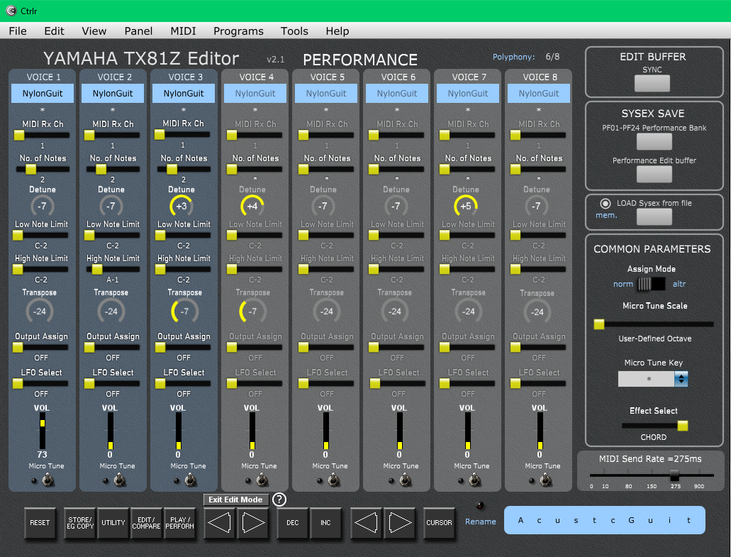Click the first right arrow navigation button
The image size is (731, 557).
click(253, 523)
